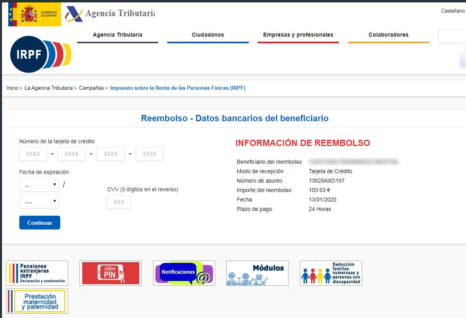The width and height of the screenshot is (466, 318).
Task: Open Empresas y profesionales menu
Action: 298,35
